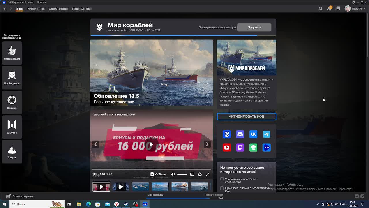Show the next media slide arrow
The height and width of the screenshot is (208, 369).
click(x=207, y=144)
